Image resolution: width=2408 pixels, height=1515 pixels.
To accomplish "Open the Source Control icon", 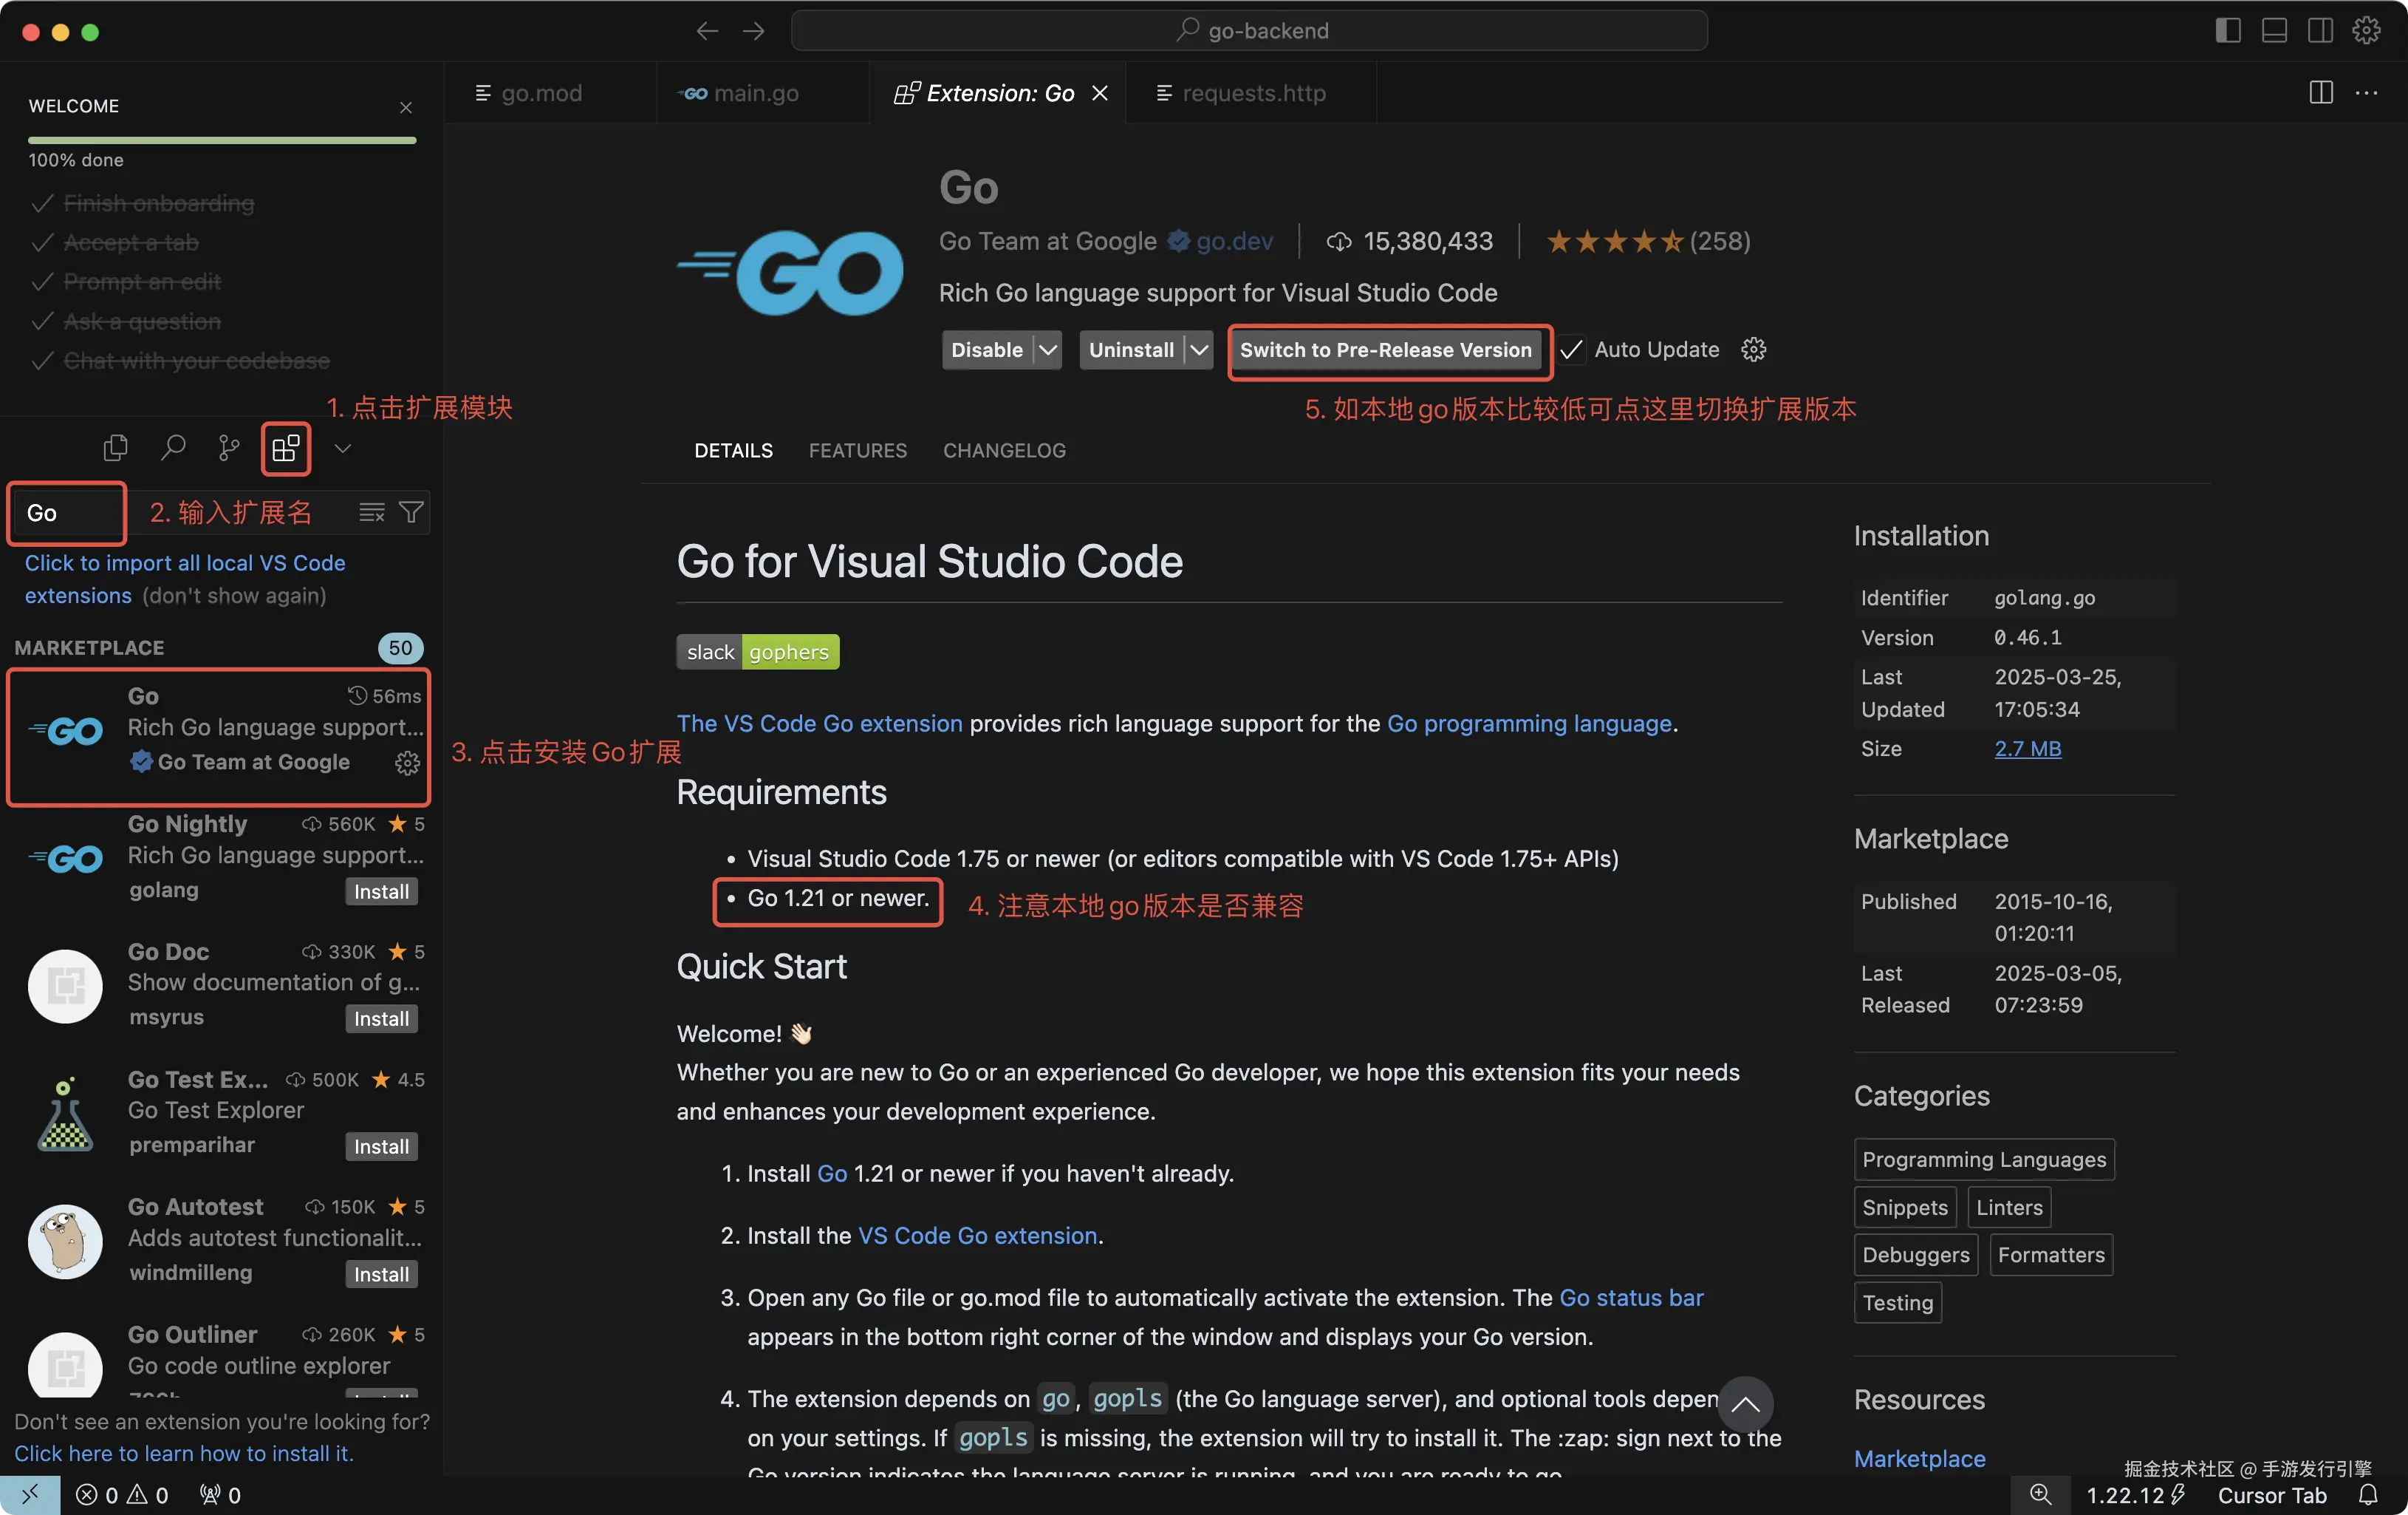I will (229, 449).
